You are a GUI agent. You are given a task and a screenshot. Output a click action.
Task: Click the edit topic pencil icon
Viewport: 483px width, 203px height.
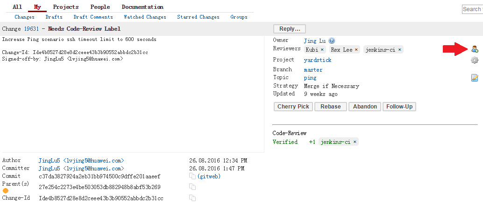[475, 78]
